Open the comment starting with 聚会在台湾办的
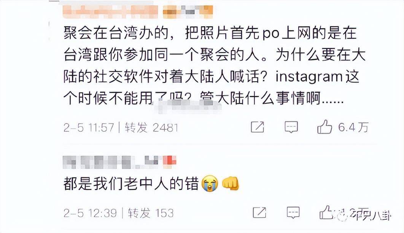 pyautogui.click(x=215, y=66)
